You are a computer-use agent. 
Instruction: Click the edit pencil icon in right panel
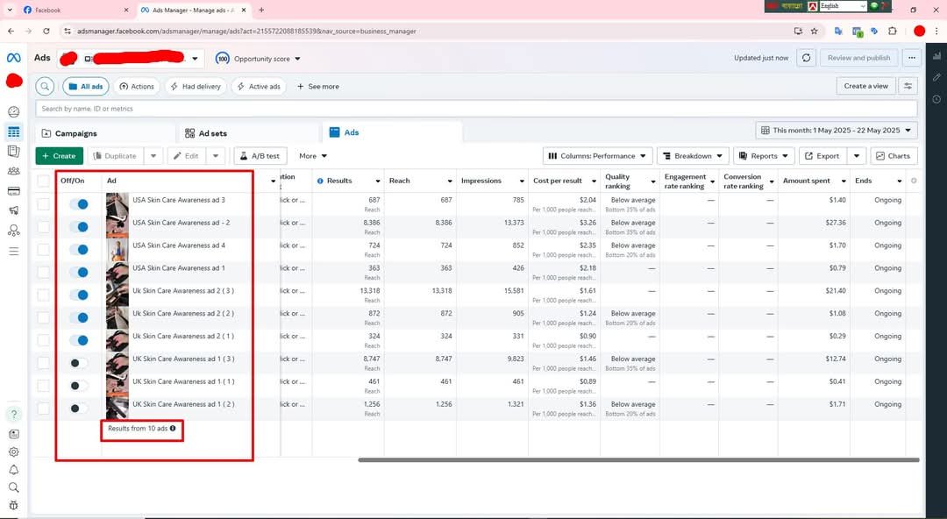tap(936, 77)
